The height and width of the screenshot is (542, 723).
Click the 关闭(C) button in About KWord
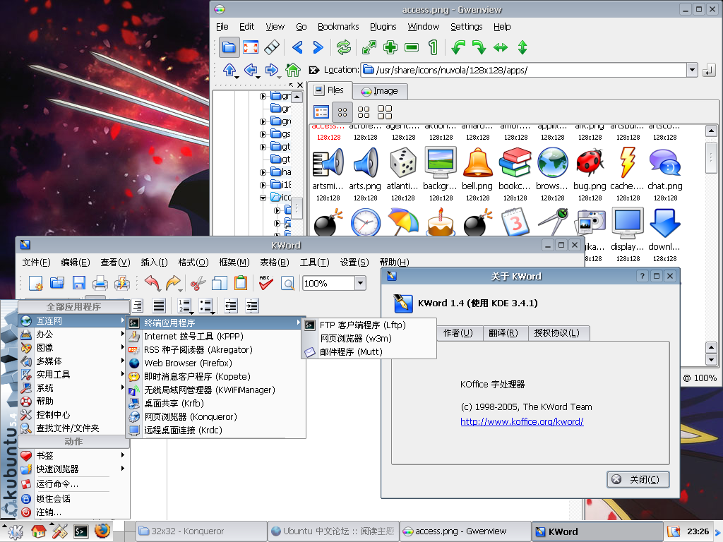pyautogui.click(x=638, y=479)
